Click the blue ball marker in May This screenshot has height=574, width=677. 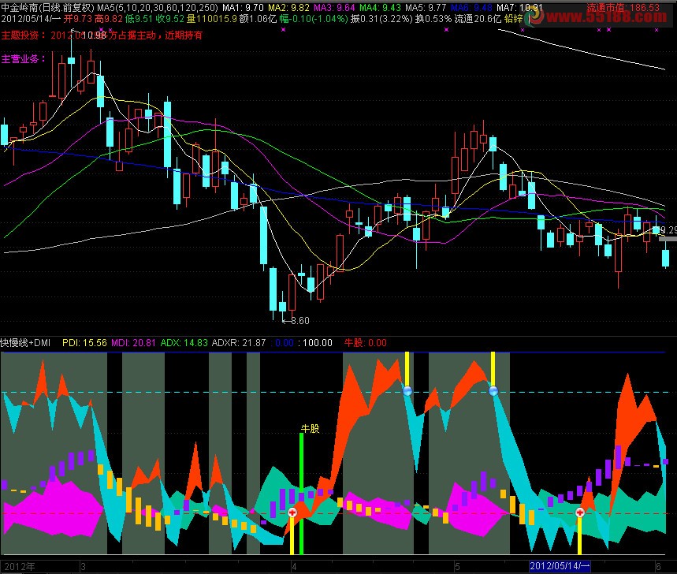point(493,391)
